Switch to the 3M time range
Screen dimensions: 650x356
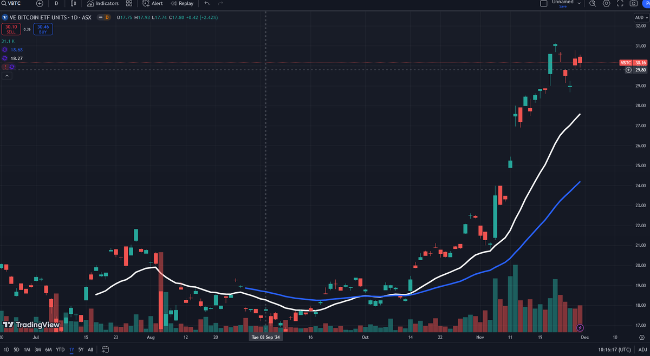[x=38, y=350]
